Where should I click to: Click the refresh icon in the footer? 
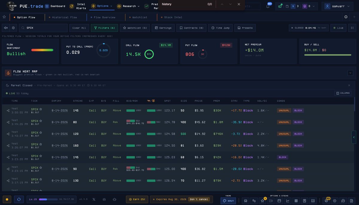click(x=19, y=199)
